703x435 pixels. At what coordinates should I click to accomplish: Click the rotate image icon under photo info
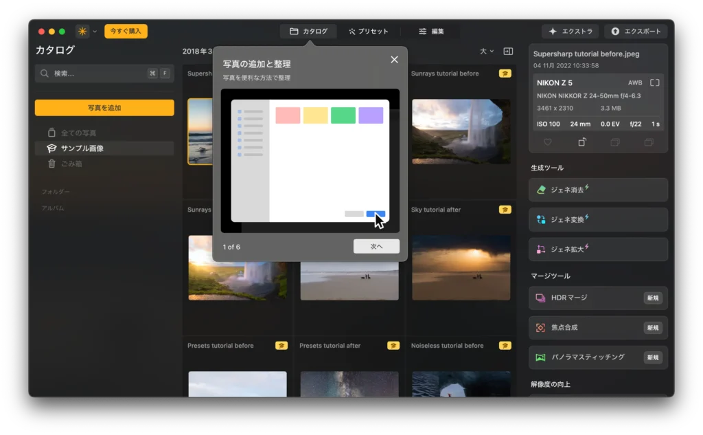[x=581, y=142]
